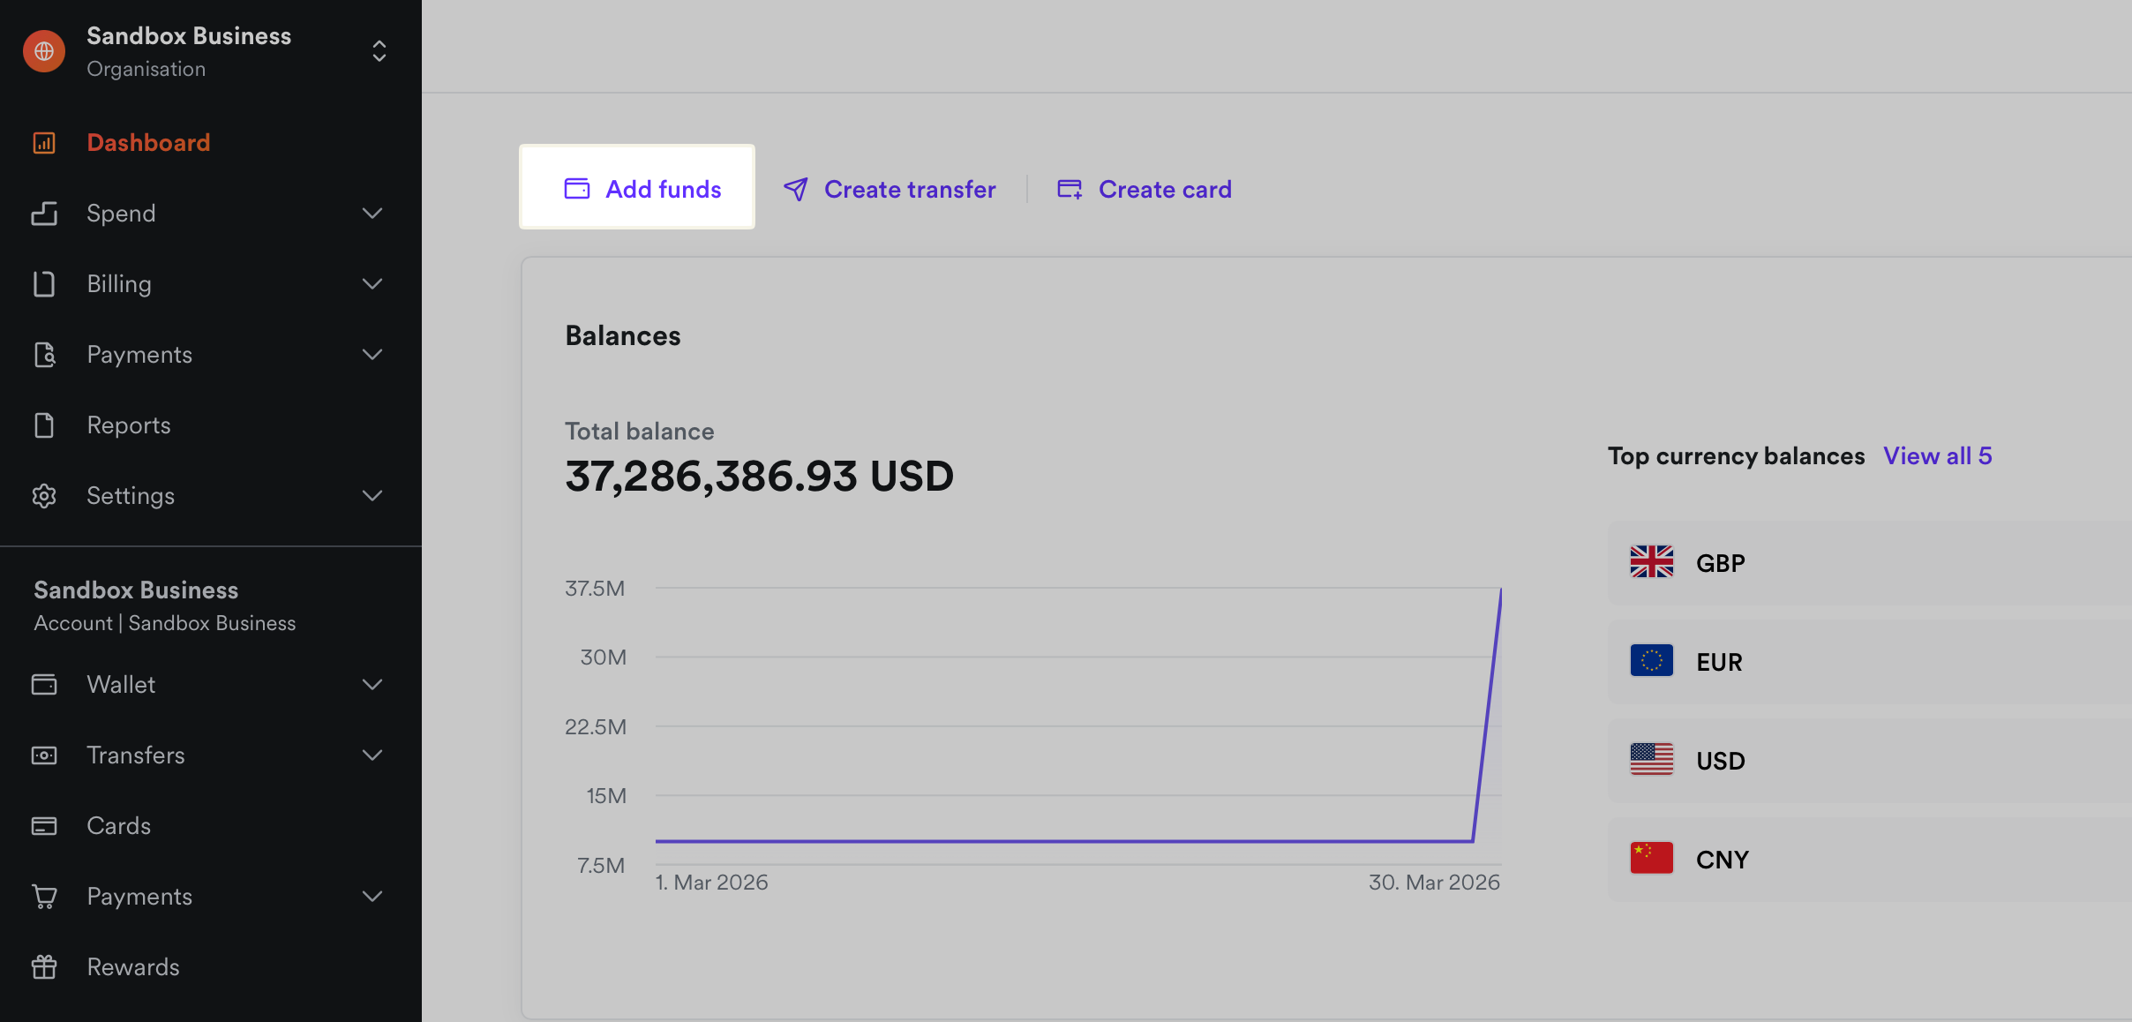Viewport: 2132px width, 1022px height.
Task: Expand the Settings submenu chevron
Action: (x=372, y=496)
